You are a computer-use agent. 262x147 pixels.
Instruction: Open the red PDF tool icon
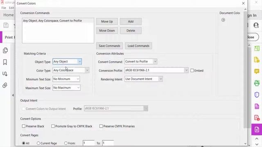257,118
